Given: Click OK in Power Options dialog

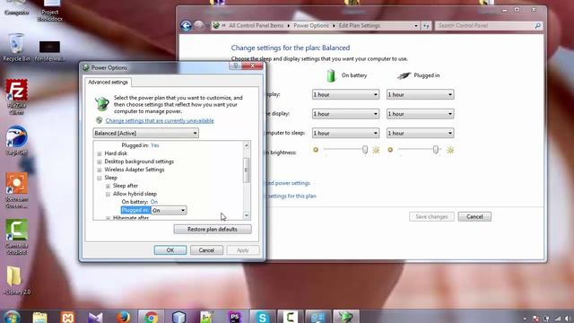Looking at the screenshot, I should (x=170, y=250).
